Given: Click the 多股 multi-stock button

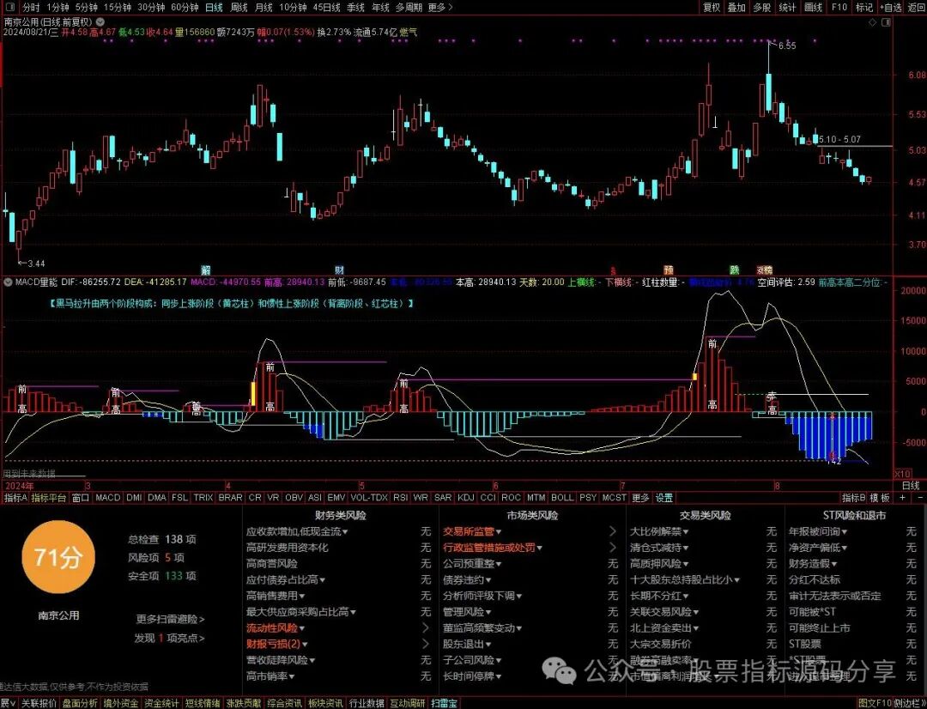Looking at the screenshot, I should (762, 7).
